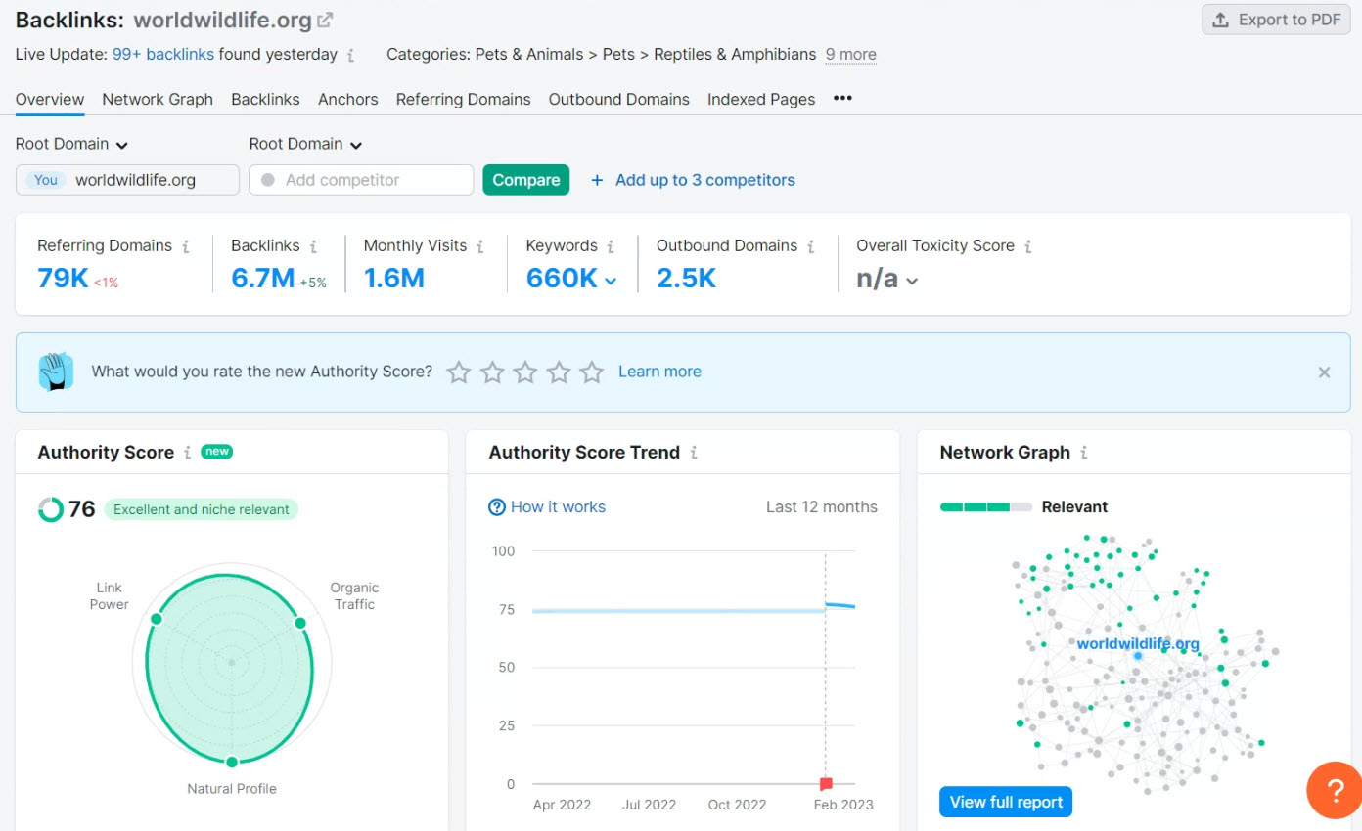Click the info icon beside Authority Score heading
The height and width of the screenshot is (831, 1362).
coord(188,453)
